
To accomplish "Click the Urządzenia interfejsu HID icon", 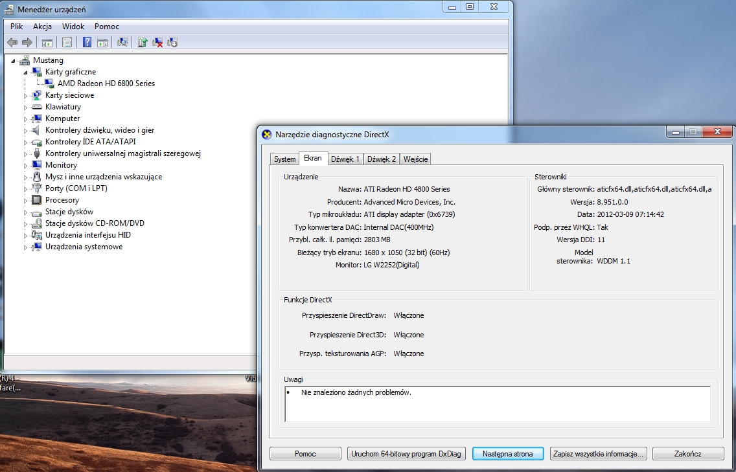I will (37, 235).
